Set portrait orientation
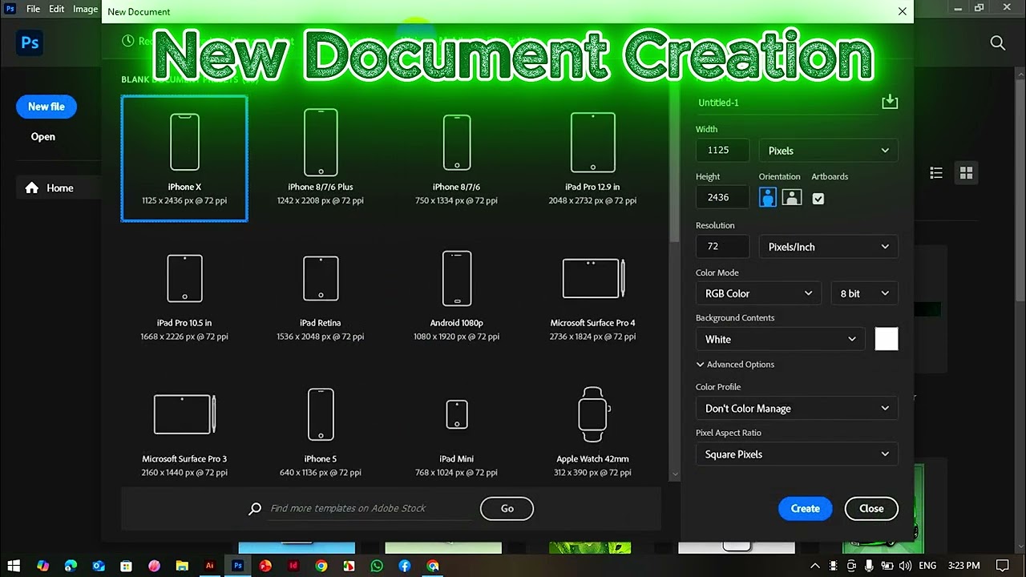Image resolution: width=1026 pixels, height=577 pixels. [768, 197]
